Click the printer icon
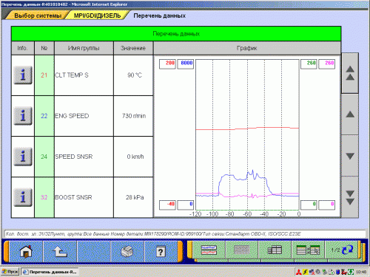 tap(127, 251)
